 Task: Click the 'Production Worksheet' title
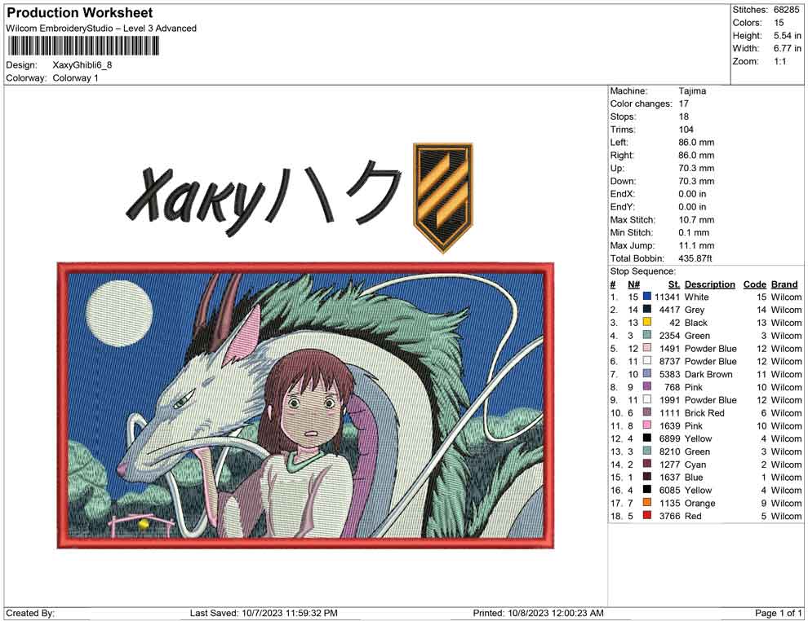(x=80, y=13)
